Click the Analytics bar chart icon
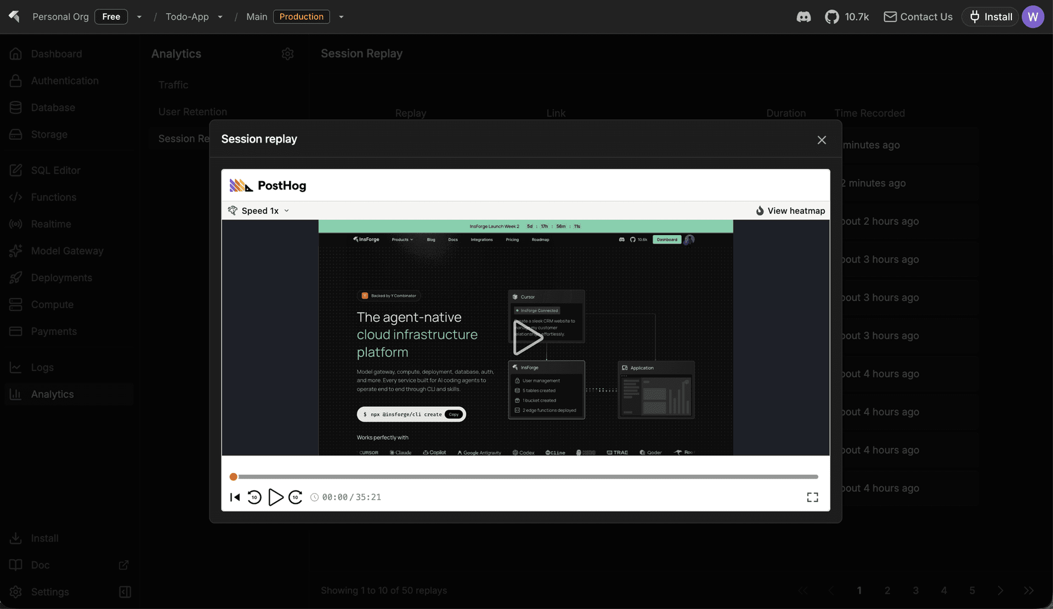 point(16,394)
